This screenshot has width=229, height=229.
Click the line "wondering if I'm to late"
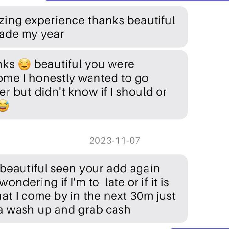(85, 182)
